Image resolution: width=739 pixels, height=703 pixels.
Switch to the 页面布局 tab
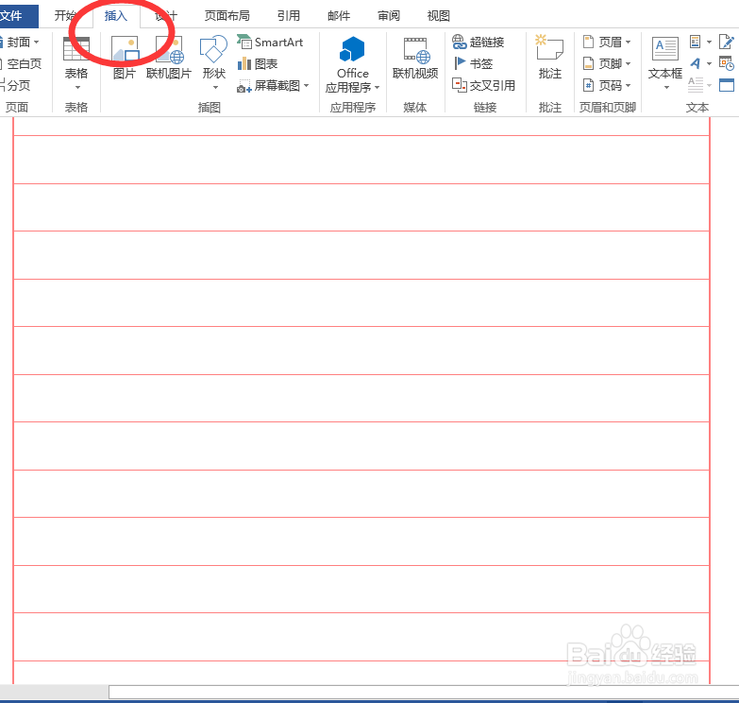pyautogui.click(x=227, y=15)
